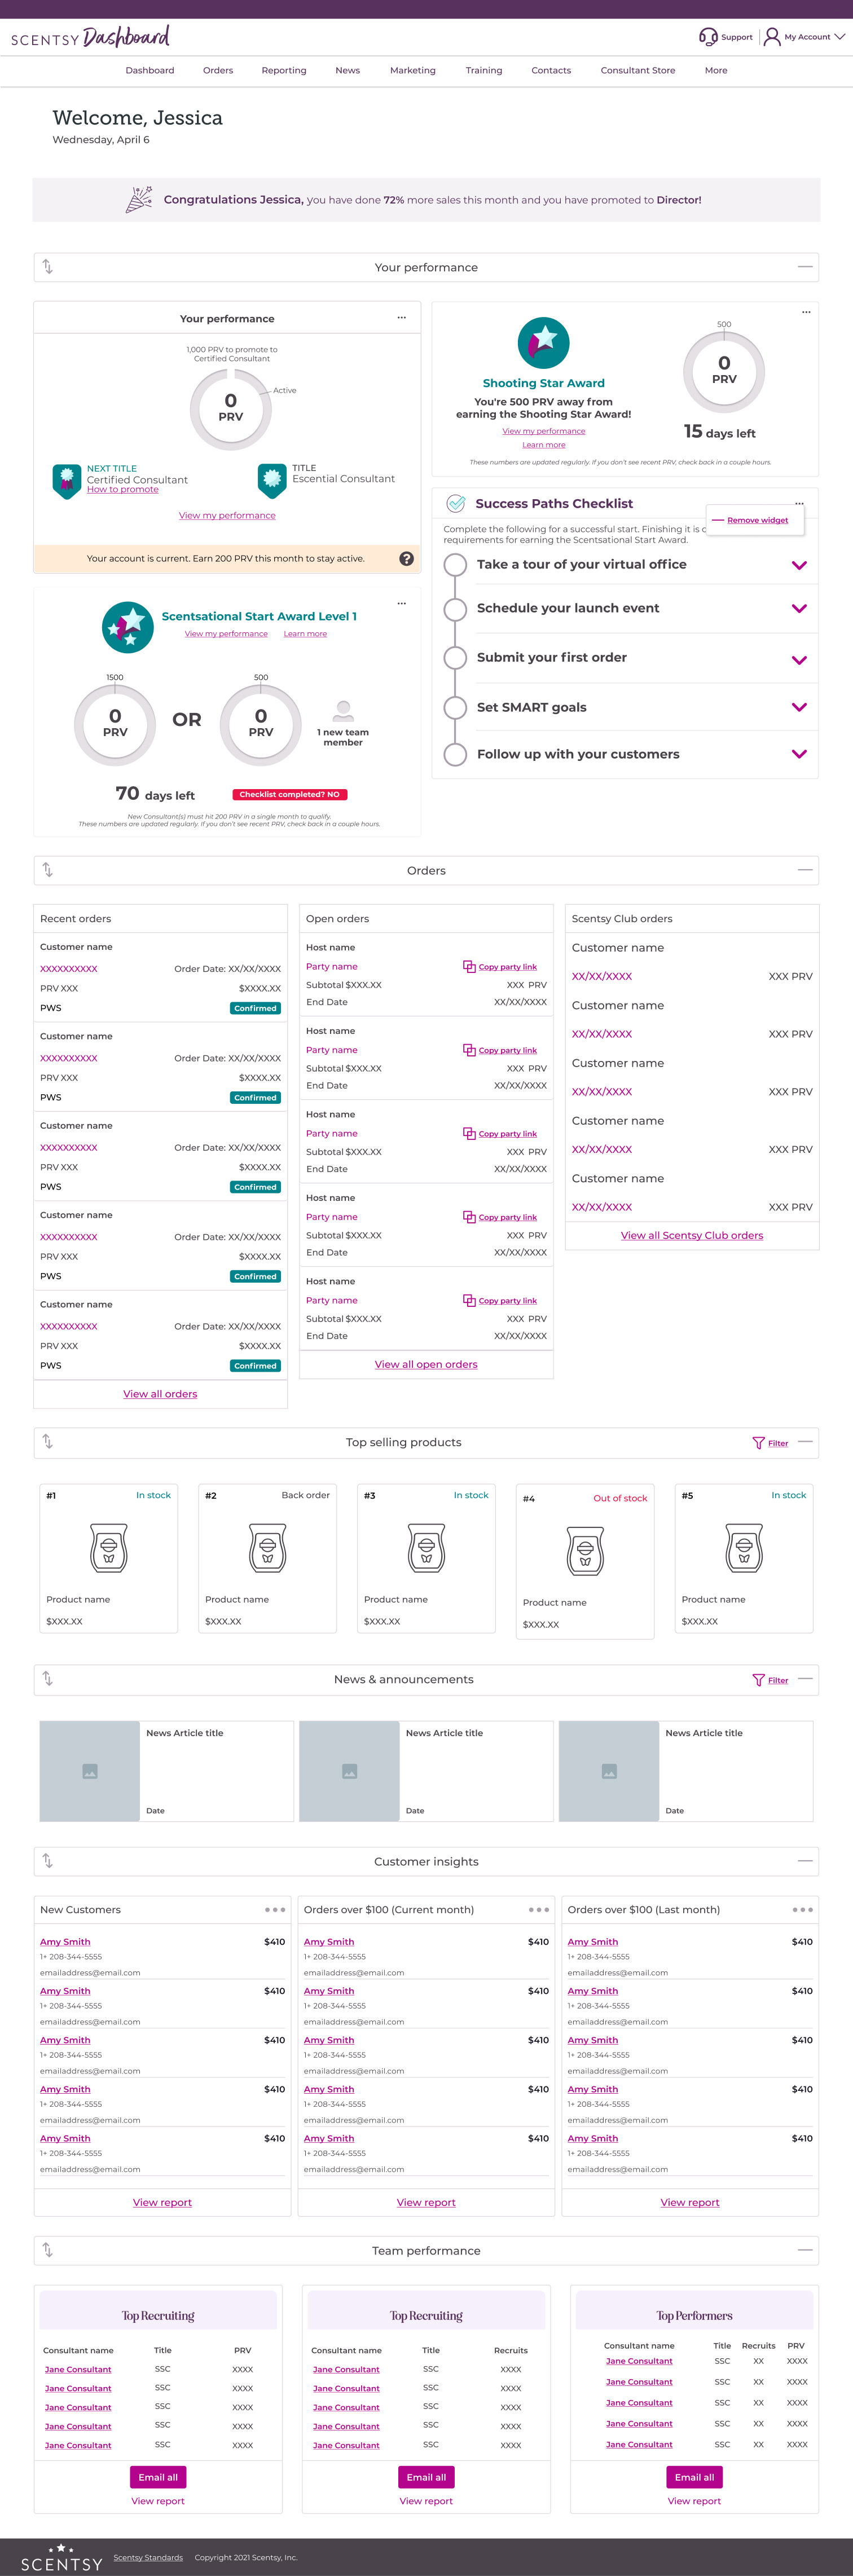
Task: Open Scentsy Standards footer link
Action: [x=148, y=2557]
